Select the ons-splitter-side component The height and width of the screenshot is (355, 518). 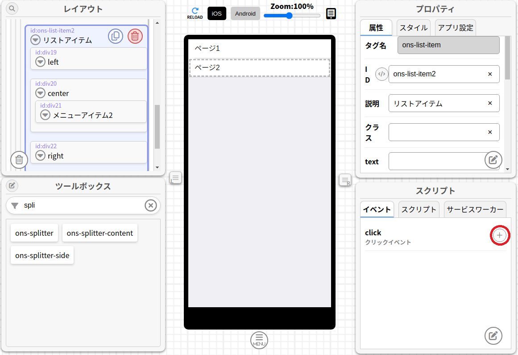coord(42,255)
